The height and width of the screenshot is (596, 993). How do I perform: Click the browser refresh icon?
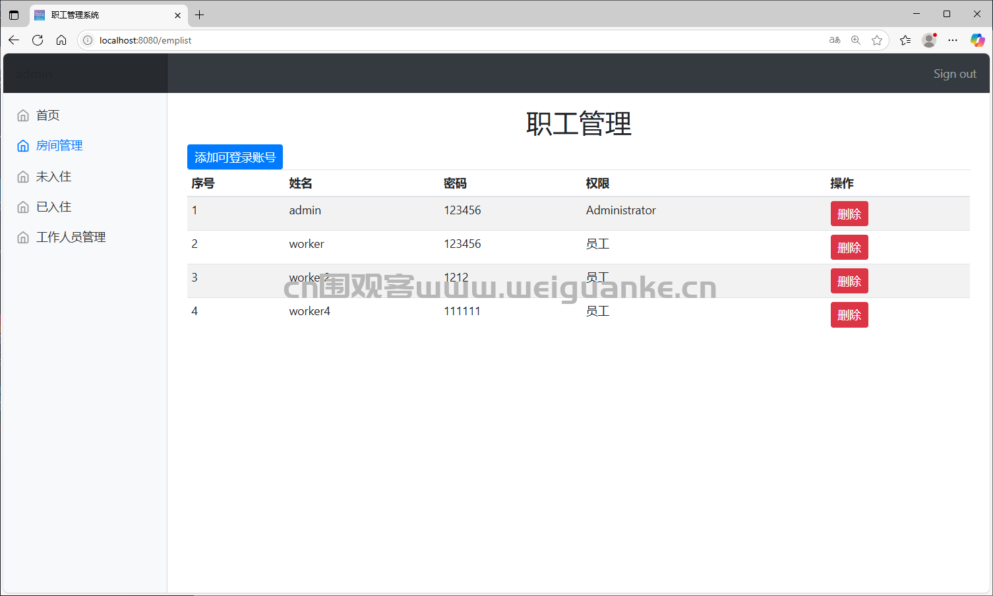coord(38,40)
